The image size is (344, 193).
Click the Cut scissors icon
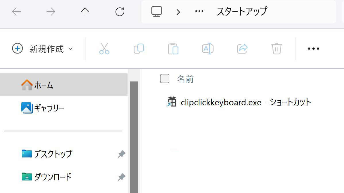(x=104, y=49)
